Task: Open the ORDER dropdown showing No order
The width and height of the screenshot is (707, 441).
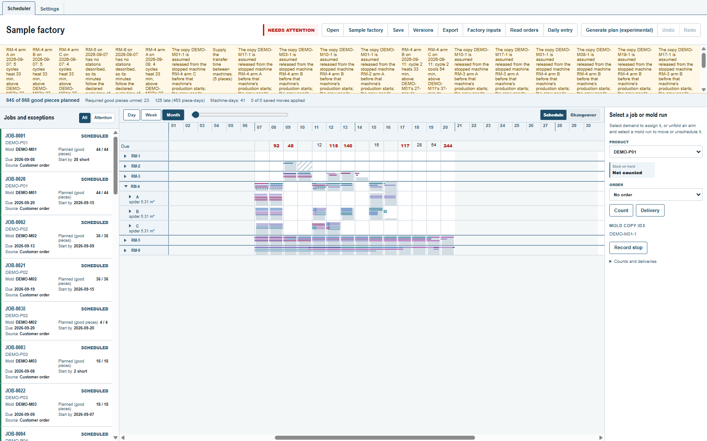Action: click(x=656, y=194)
